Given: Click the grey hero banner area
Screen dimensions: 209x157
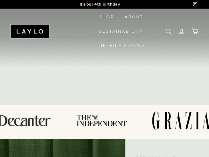Looking at the screenshot, I should click(x=104, y=84).
